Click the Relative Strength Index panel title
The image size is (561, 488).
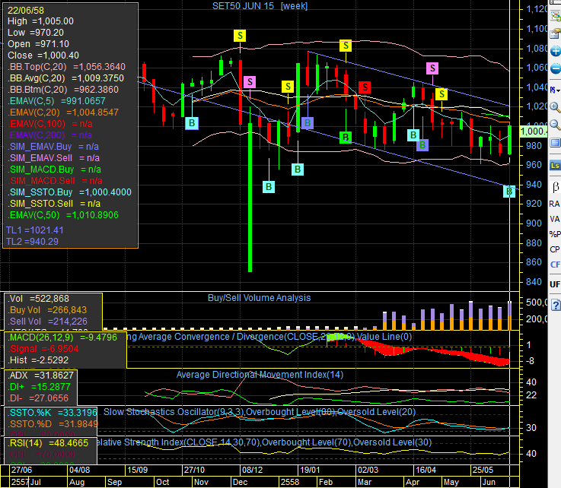[x=264, y=442]
